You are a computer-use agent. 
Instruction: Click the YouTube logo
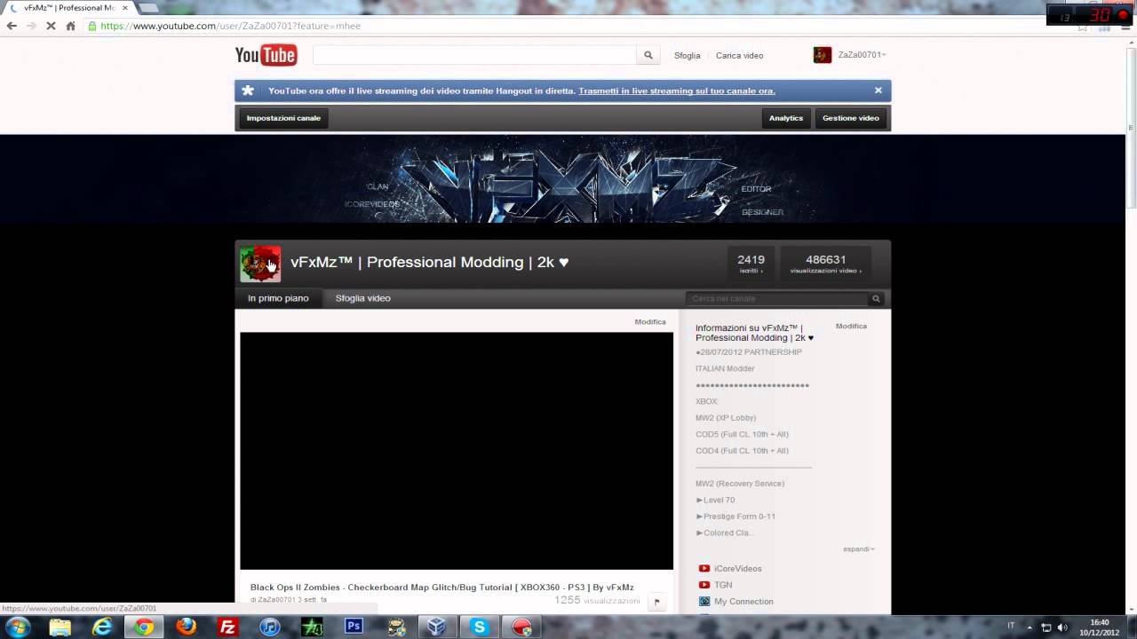tap(266, 55)
